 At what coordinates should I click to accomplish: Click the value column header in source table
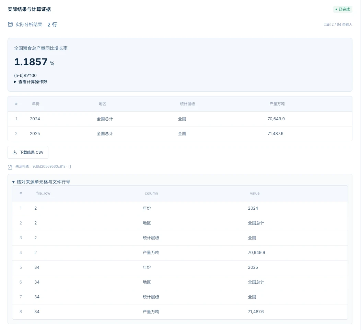click(x=255, y=193)
